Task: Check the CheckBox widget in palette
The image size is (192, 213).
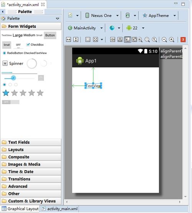Action: coord(35,45)
